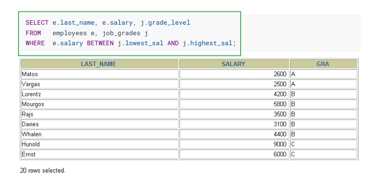This screenshot has height=186, width=375.
Task: Click the BETWEEN keyword in query
Action: pyautogui.click(x=100, y=43)
